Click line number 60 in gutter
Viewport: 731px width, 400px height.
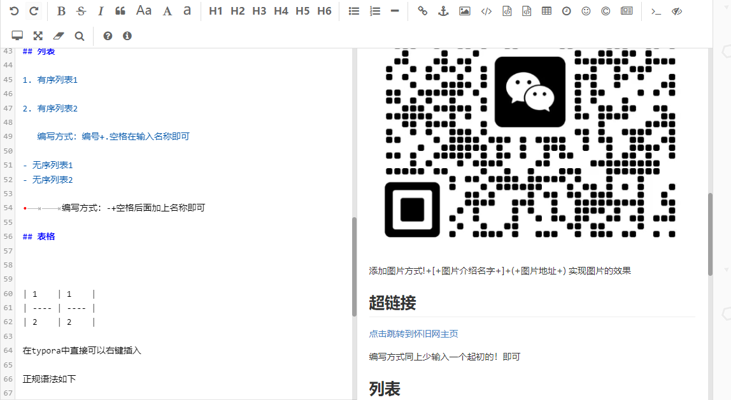(8, 294)
